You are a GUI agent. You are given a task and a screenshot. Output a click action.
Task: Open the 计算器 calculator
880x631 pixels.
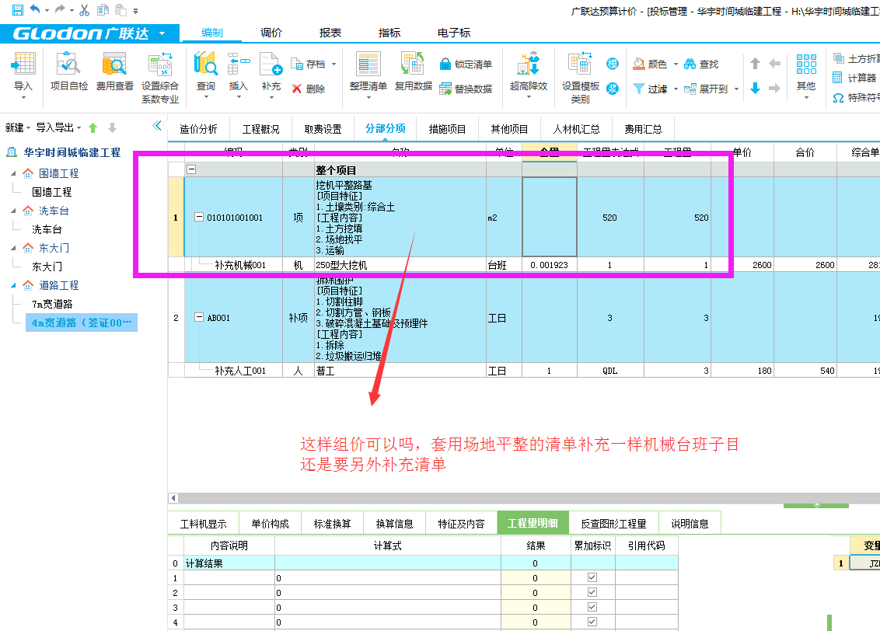(x=855, y=78)
